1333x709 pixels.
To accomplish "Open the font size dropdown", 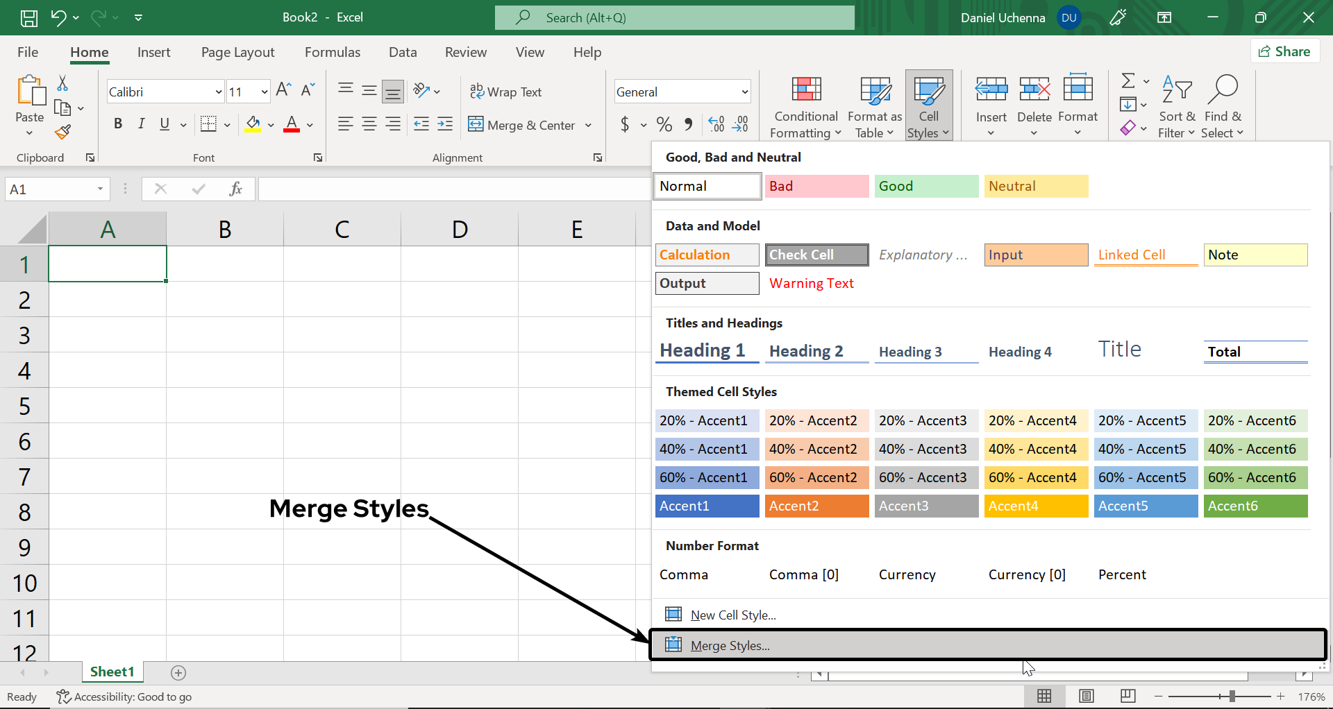I will point(263,91).
